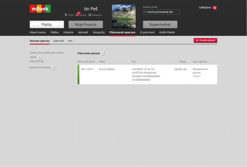
Task: Show help for Dostupné prostředky
Action: click(53, 67)
